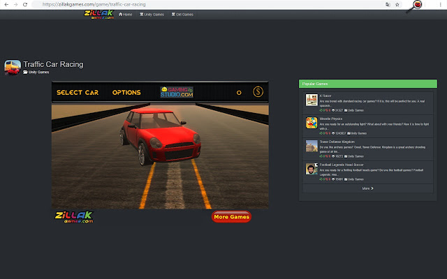Open Unity Games category under game title
The width and height of the screenshot is (447, 279).
point(36,73)
